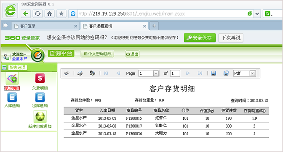
Task: Close the 客户登录 tab
Action: tap(76, 26)
